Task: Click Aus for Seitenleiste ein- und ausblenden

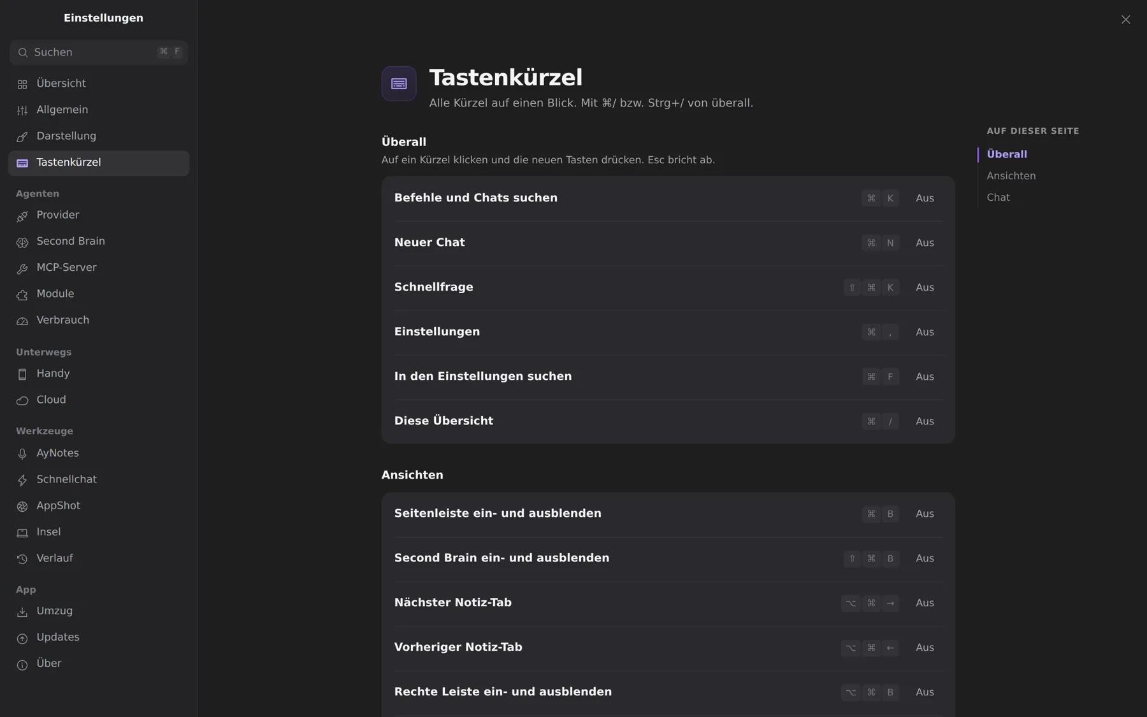Action: 925,514
